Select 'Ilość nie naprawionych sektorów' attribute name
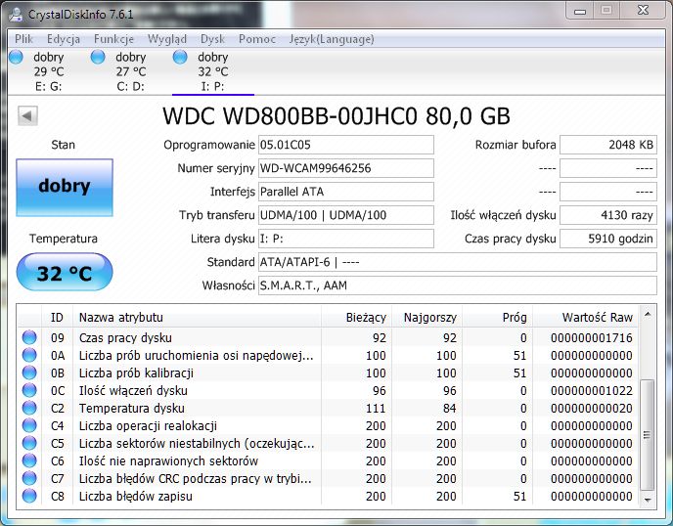 pos(168,461)
